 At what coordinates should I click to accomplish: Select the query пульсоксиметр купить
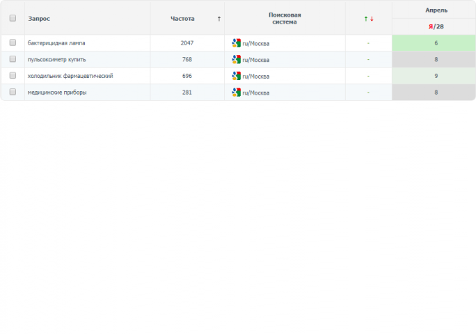click(57, 60)
